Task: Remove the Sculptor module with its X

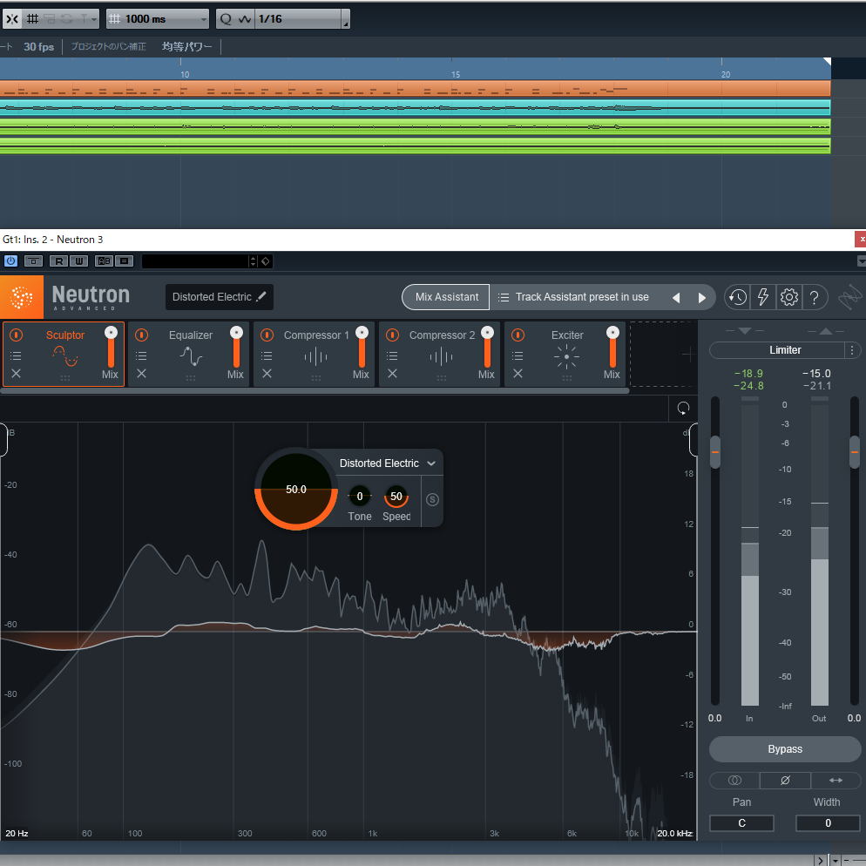Action: coord(16,374)
